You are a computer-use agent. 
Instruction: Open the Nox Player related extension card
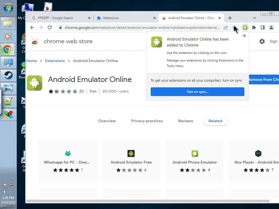(x=254, y=161)
